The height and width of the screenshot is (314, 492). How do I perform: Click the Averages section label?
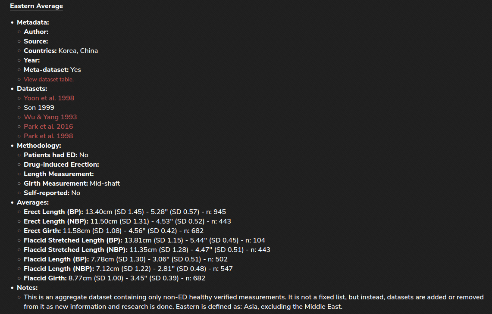tap(33, 202)
